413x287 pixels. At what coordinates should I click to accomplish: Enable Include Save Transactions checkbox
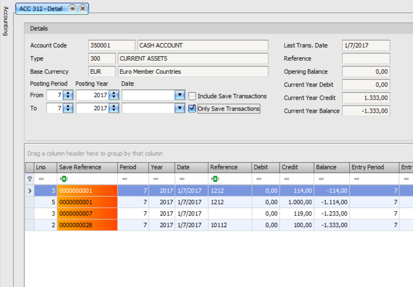(x=192, y=96)
